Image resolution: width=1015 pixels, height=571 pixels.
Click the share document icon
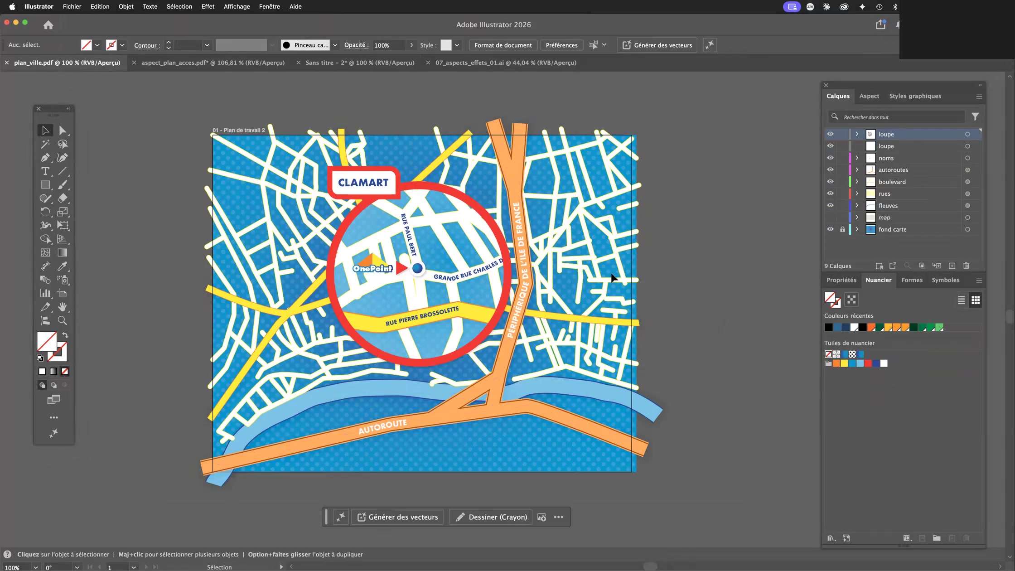pos(880,25)
